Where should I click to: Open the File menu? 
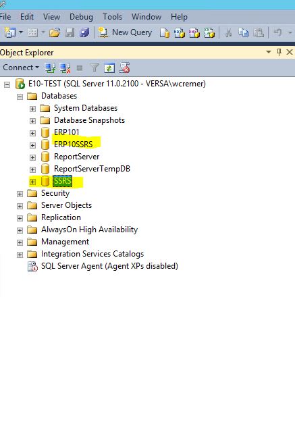tap(5, 17)
